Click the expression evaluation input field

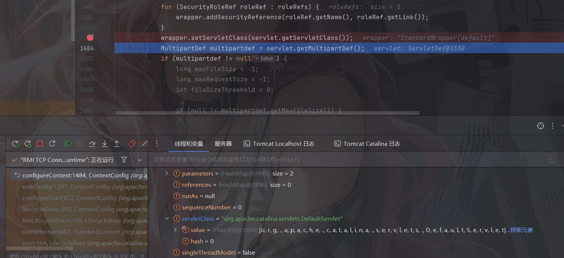pos(340,160)
